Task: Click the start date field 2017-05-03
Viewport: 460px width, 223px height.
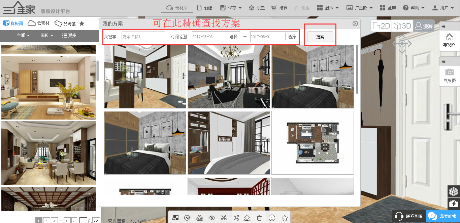Action: [x=209, y=37]
